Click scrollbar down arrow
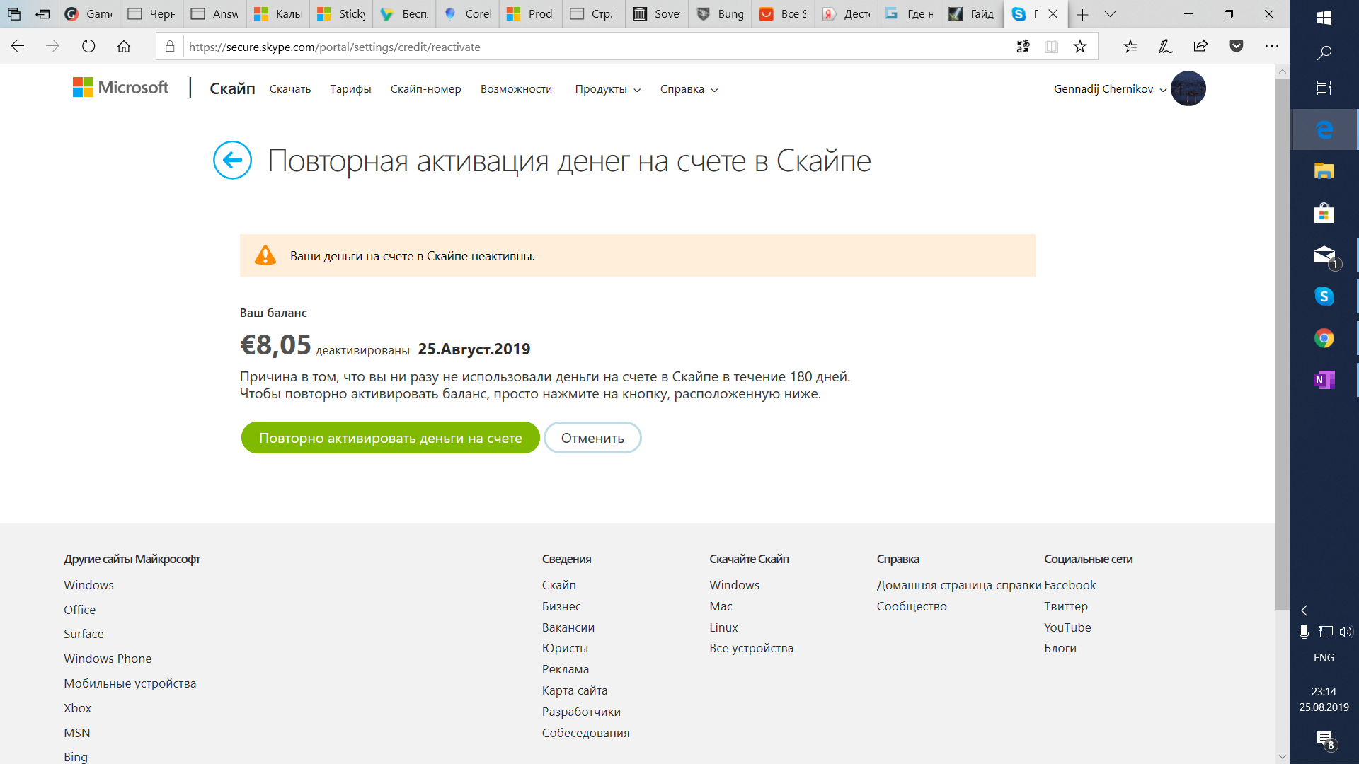The image size is (1359, 764). (x=1282, y=756)
